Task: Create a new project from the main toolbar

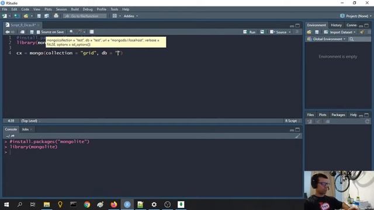Action: click(17, 16)
